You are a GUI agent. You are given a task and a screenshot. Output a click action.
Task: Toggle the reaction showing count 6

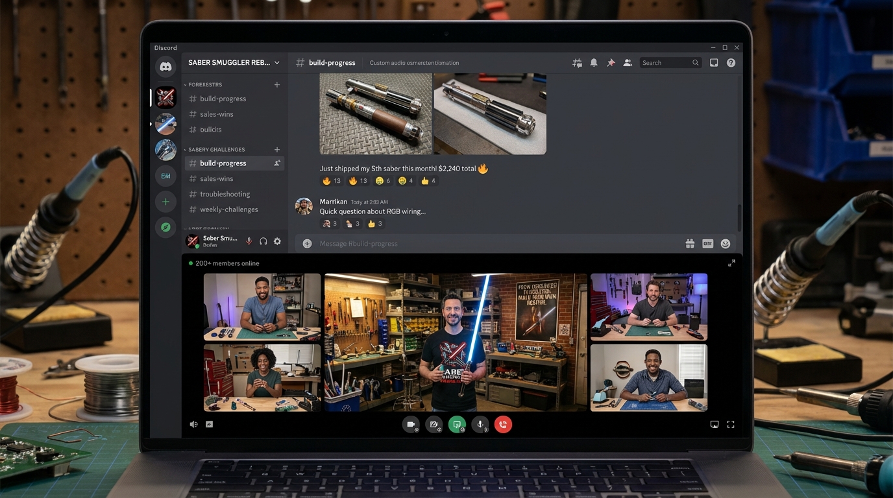click(383, 181)
